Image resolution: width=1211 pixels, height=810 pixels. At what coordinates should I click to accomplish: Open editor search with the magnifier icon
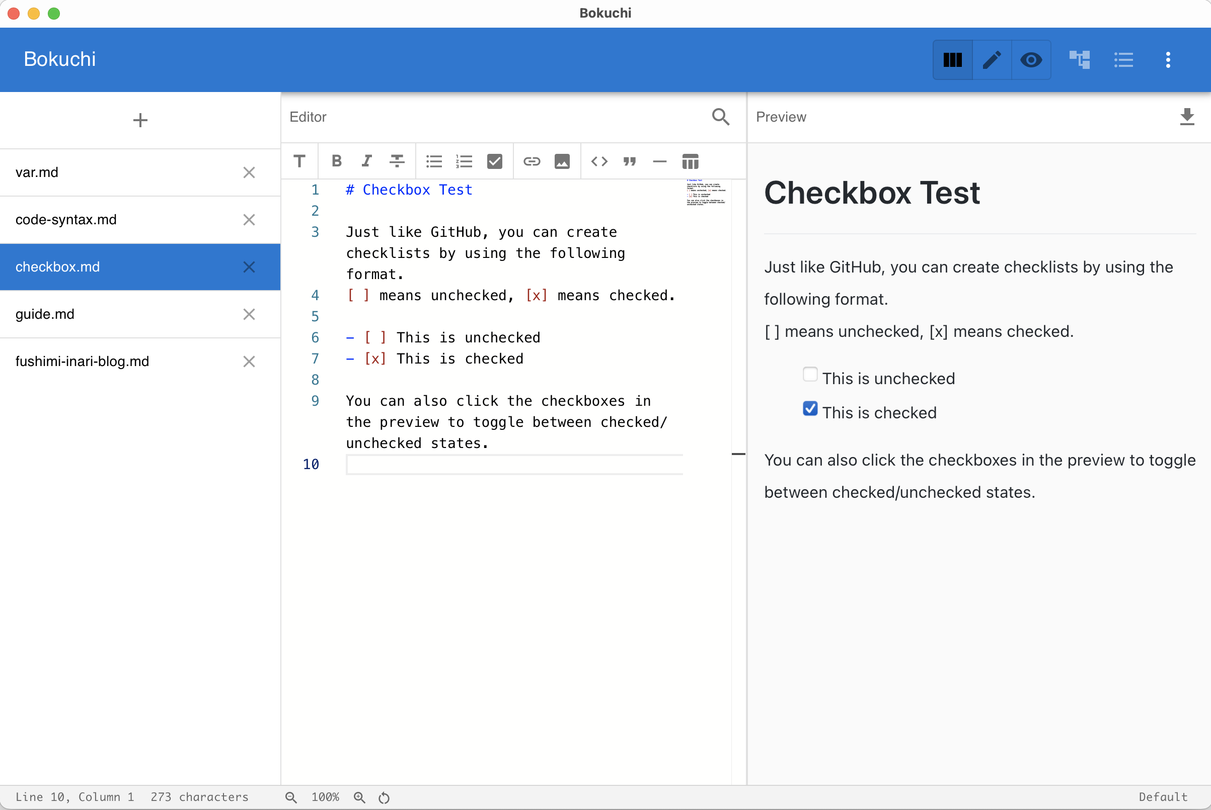tap(720, 117)
